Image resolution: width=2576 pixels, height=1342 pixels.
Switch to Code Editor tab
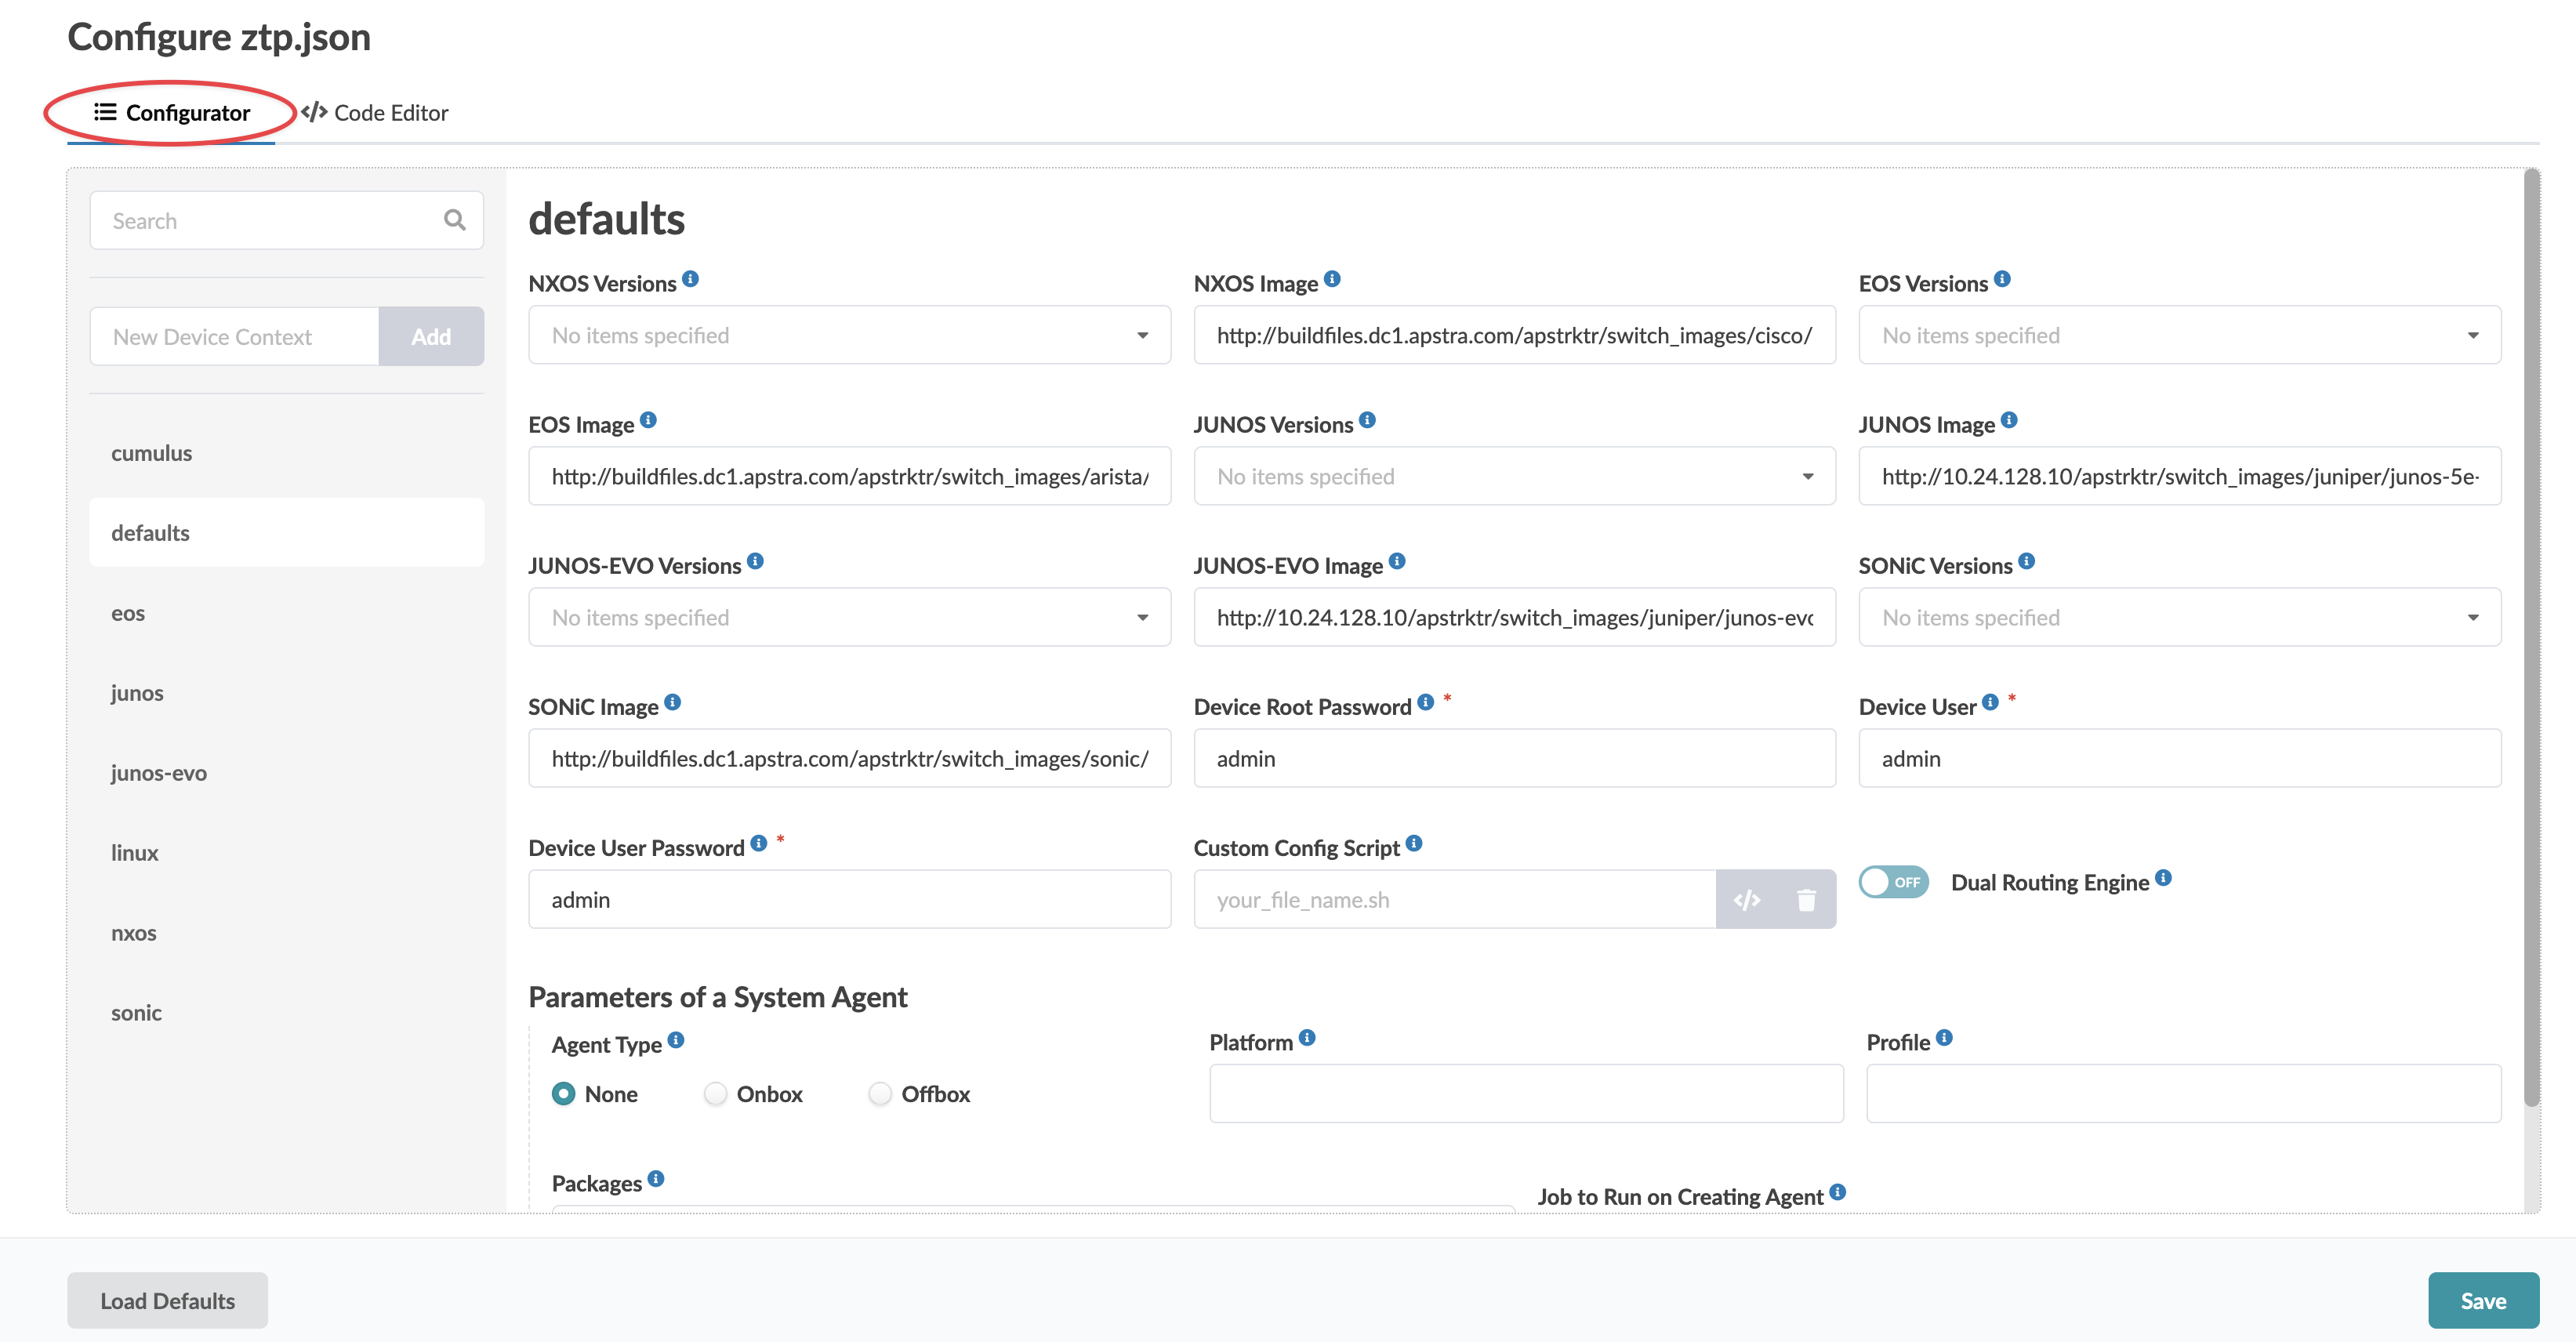[x=375, y=113]
